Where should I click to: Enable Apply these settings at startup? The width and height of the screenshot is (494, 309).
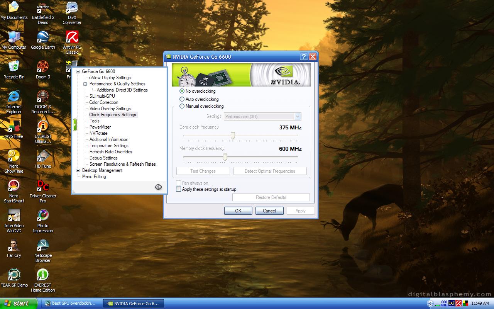pos(206,189)
